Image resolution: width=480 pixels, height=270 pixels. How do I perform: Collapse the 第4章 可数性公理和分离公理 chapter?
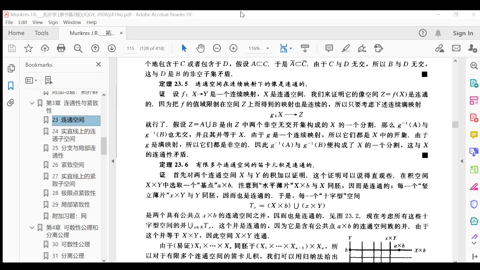pyautogui.click(x=32, y=228)
